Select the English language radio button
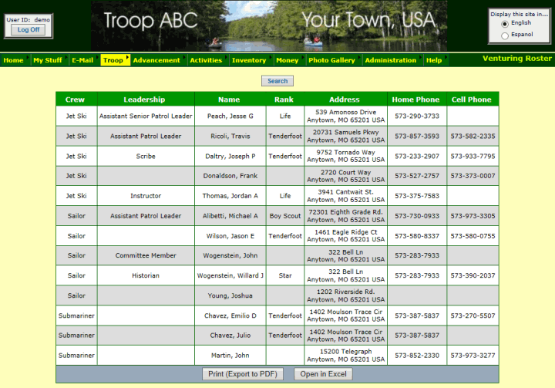This screenshot has height=388, width=555. 505,24
